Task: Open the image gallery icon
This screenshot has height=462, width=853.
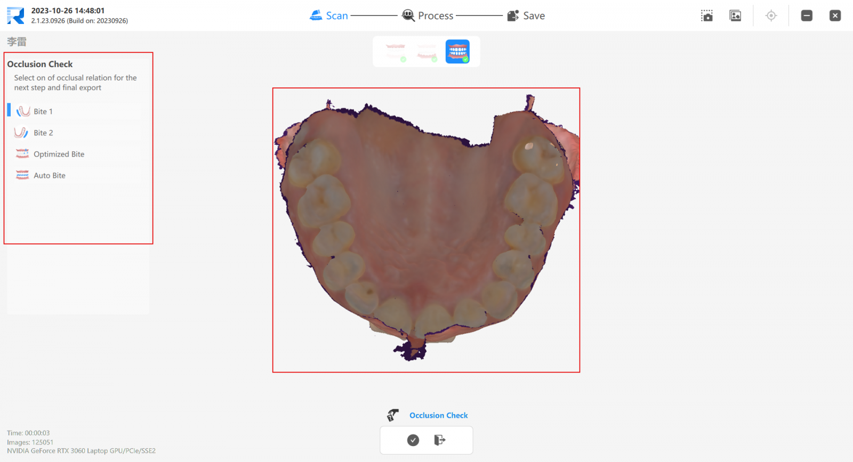Action: click(x=736, y=15)
